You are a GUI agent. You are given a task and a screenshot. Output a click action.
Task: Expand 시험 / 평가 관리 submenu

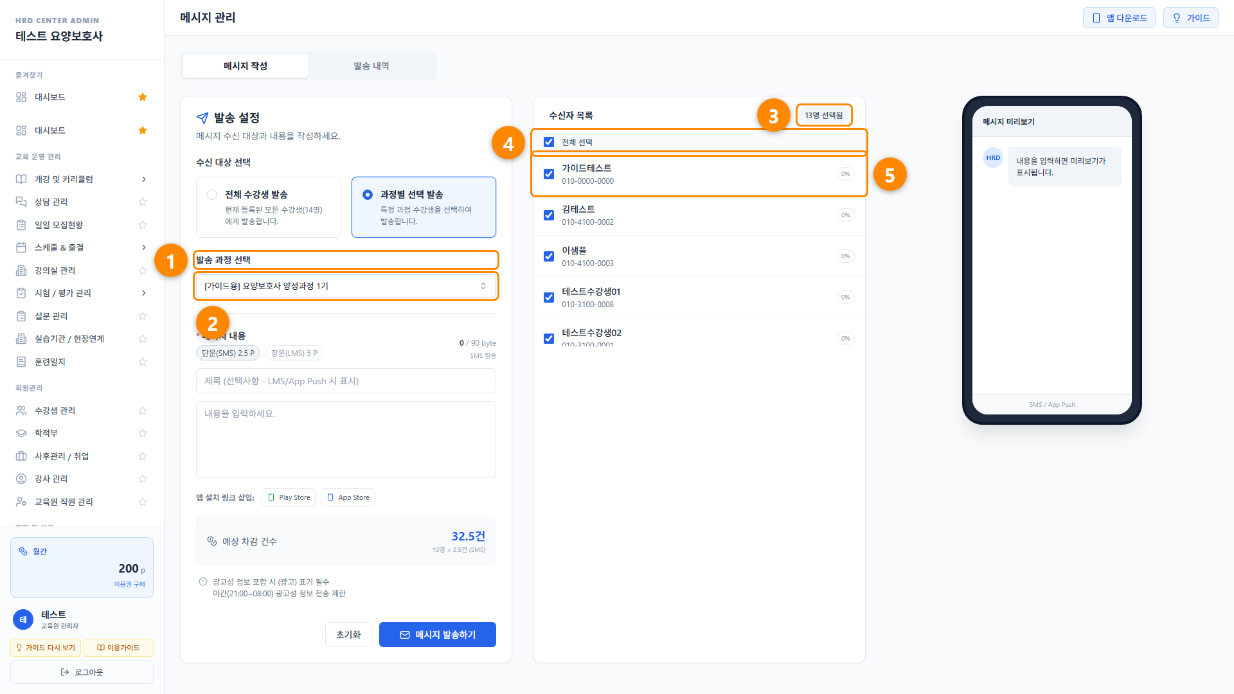[x=144, y=293]
